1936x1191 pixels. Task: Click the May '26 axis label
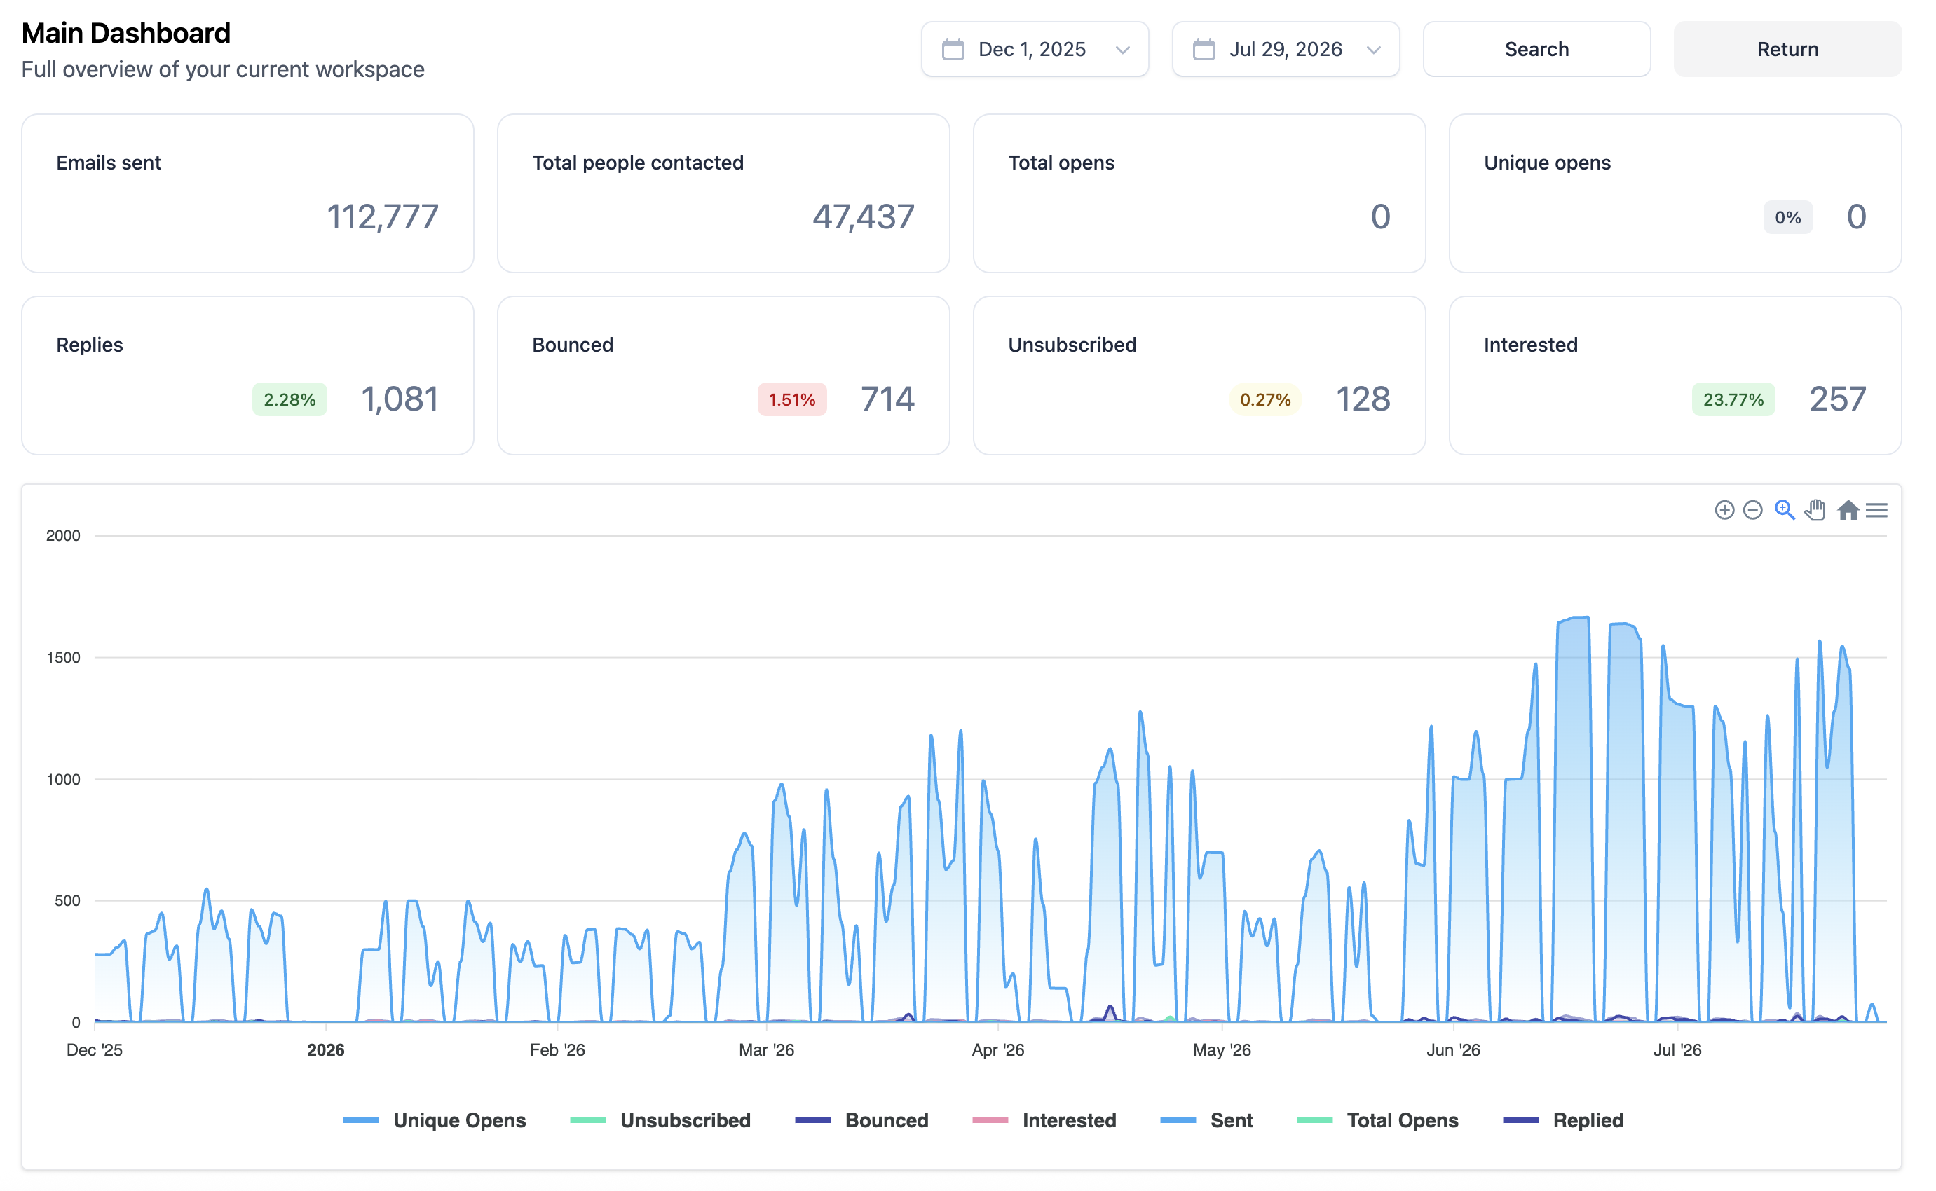1221,1050
